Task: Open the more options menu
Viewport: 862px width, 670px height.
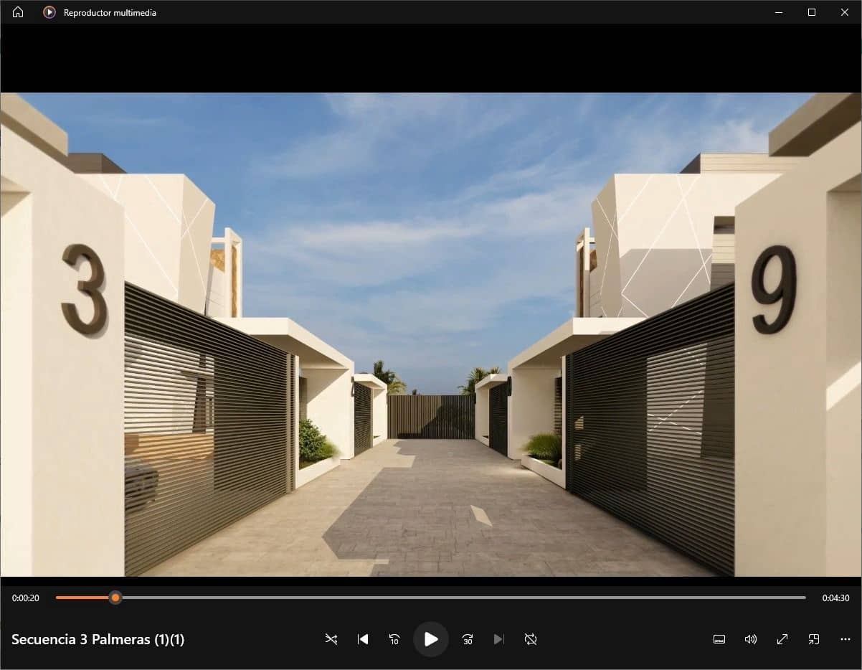Action: coord(845,639)
